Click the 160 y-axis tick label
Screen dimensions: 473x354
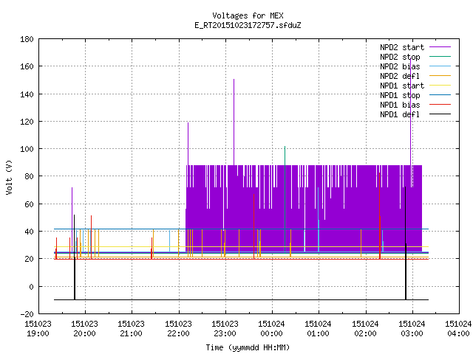pyautogui.click(x=27, y=66)
